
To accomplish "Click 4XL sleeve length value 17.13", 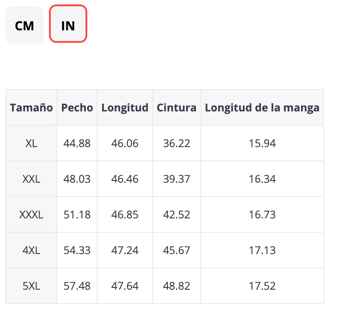I will pyautogui.click(x=262, y=250).
